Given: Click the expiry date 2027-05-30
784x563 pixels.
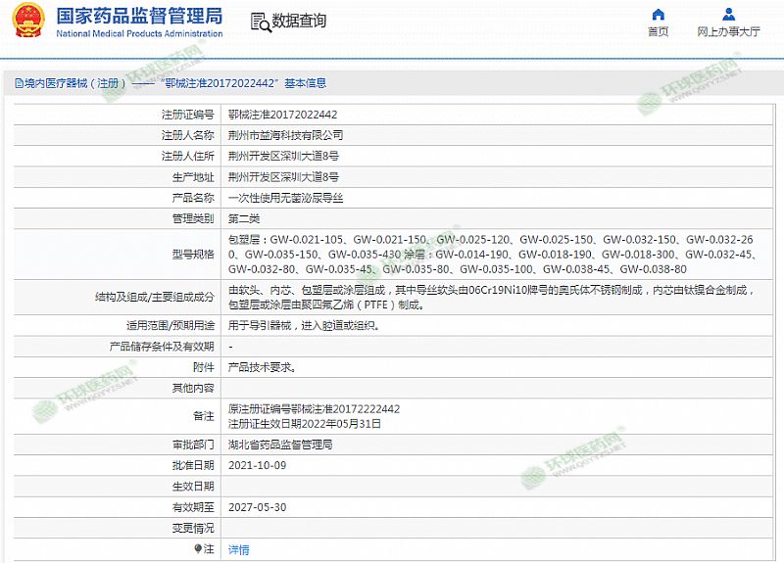Looking at the screenshot, I should [x=257, y=507].
